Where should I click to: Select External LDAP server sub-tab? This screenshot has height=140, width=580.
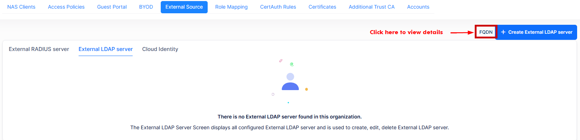[x=106, y=49]
